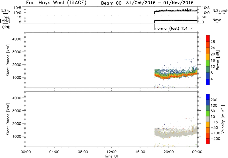Click the '16:00' time axis tick label
Screen dimensions: 228x158
(x=140, y=152)
